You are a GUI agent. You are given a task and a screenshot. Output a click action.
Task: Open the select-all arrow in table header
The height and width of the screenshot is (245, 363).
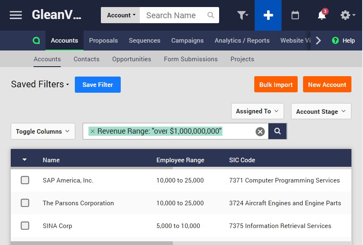pyautogui.click(x=24, y=160)
